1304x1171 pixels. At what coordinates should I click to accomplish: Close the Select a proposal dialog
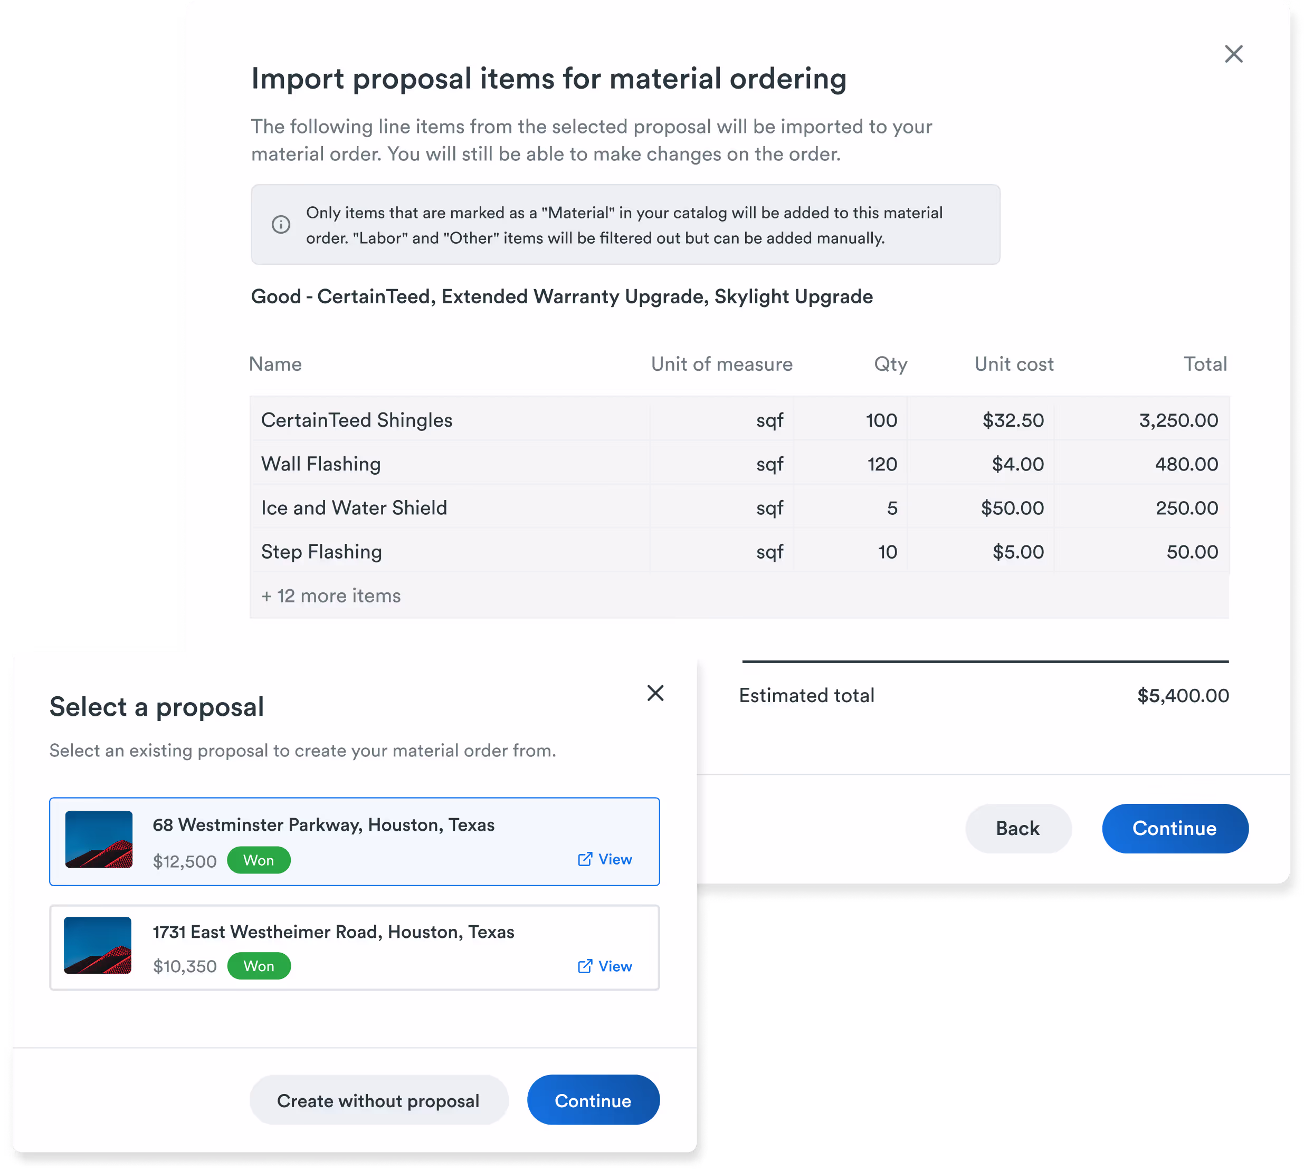click(x=655, y=693)
